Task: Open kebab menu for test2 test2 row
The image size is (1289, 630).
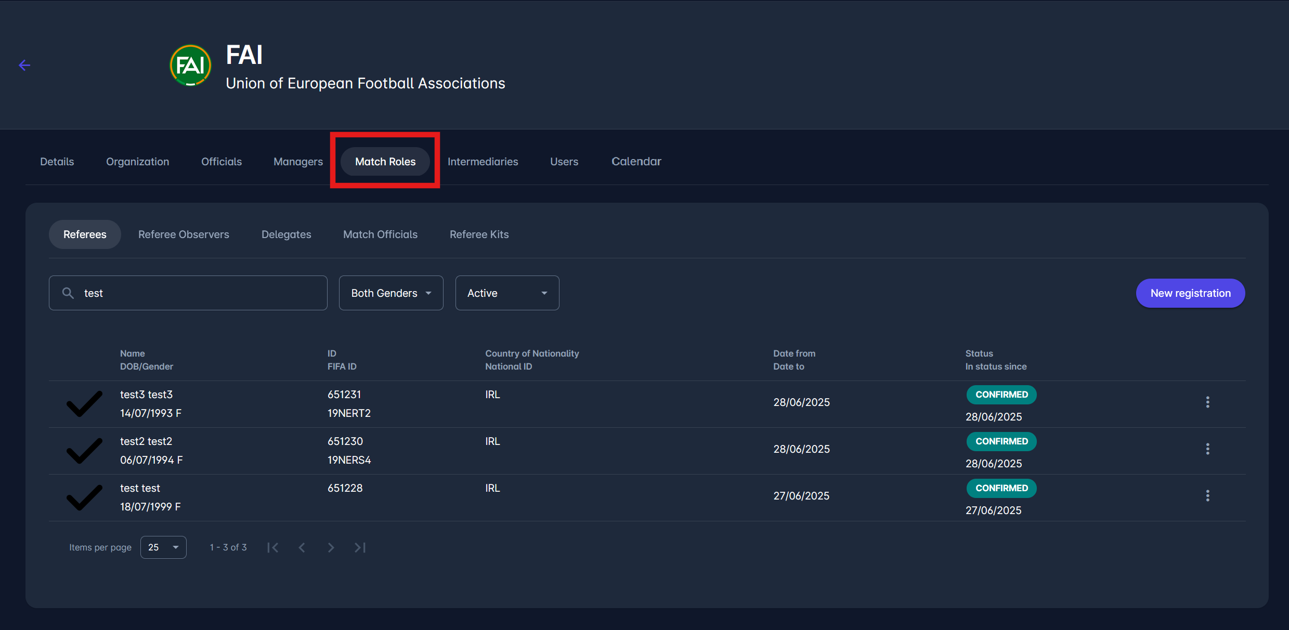Action: pyautogui.click(x=1207, y=449)
